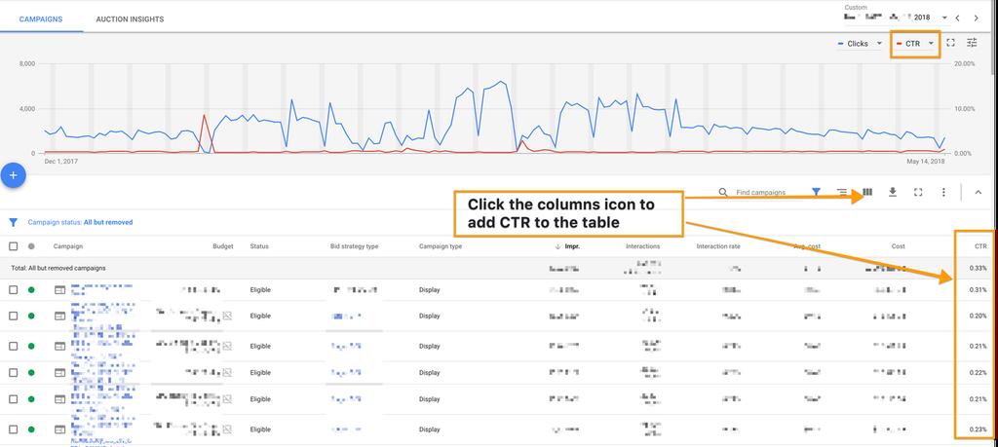998x447 pixels.
Task: Click the Budget column header
Action: point(223,246)
